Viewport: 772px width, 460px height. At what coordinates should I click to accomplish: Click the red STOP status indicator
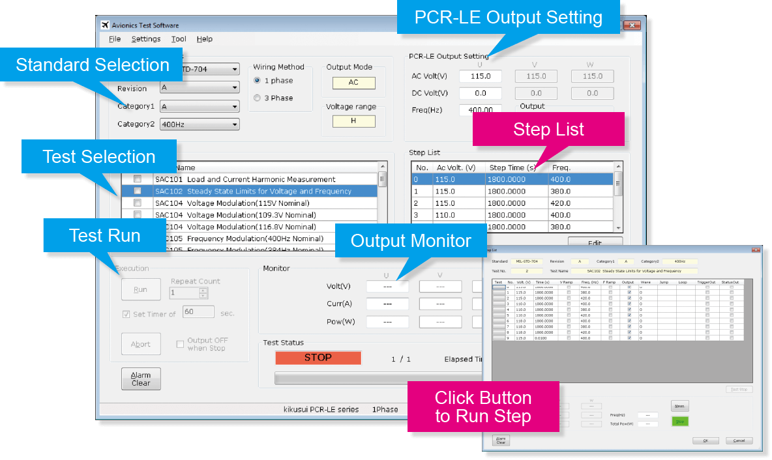point(318,358)
